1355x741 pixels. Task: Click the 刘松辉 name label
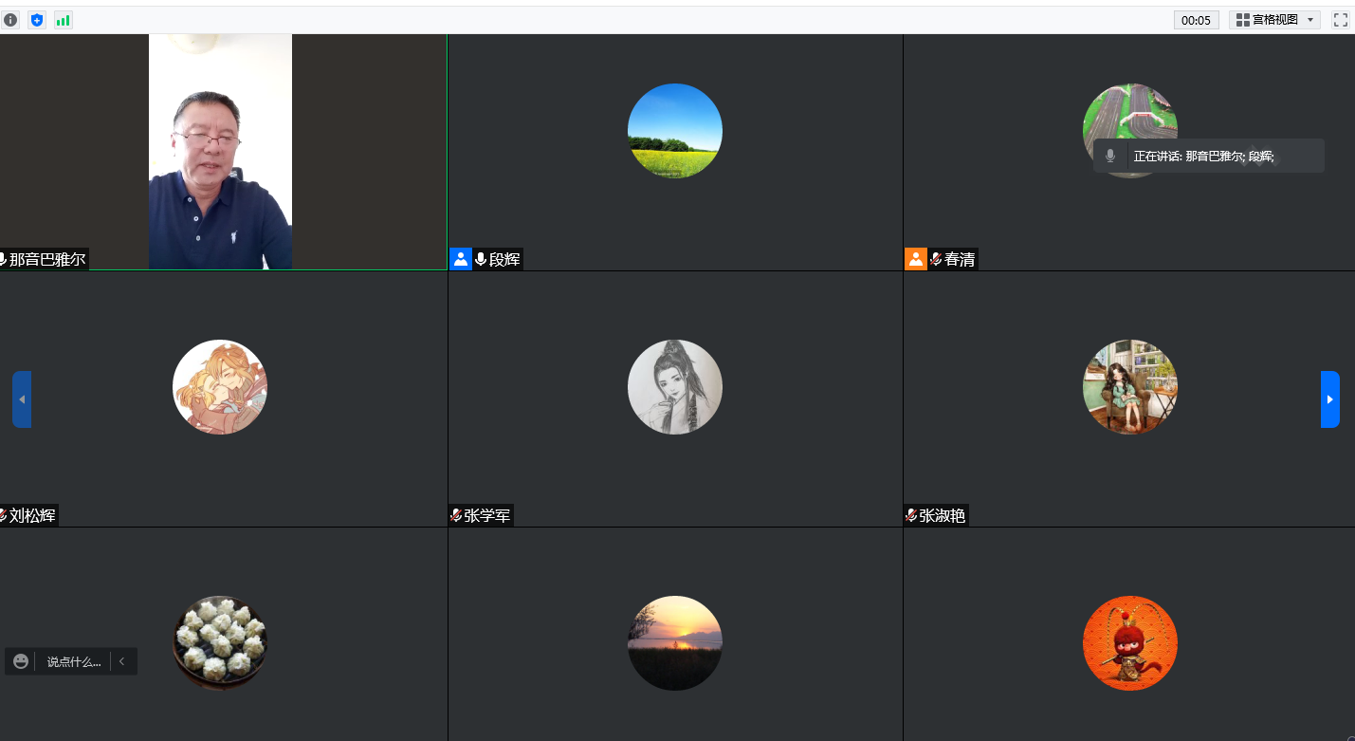click(x=32, y=515)
